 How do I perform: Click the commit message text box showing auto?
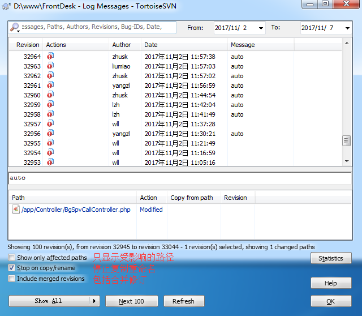point(180,178)
